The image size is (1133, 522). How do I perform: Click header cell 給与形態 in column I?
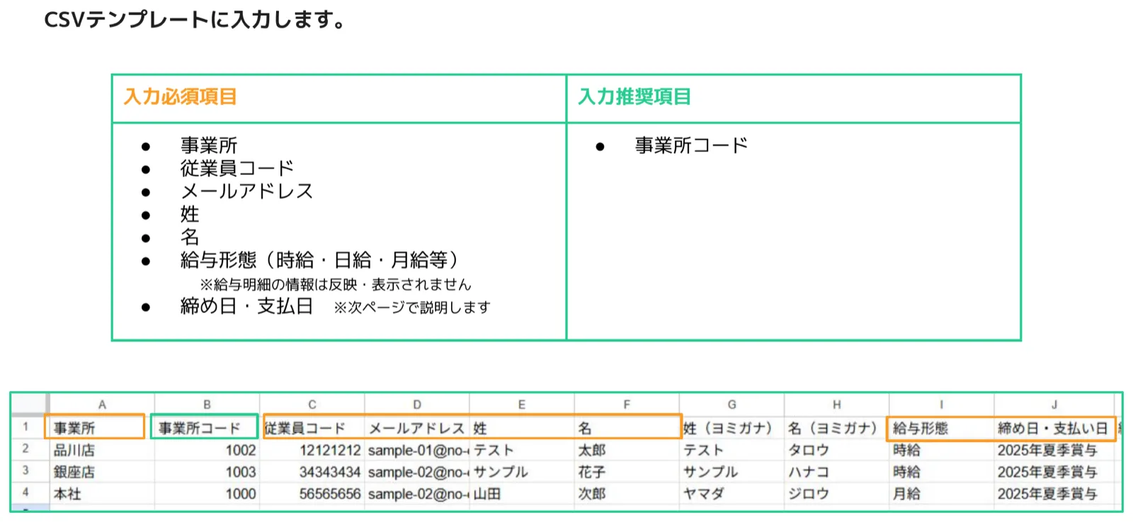click(x=941, y=428)
